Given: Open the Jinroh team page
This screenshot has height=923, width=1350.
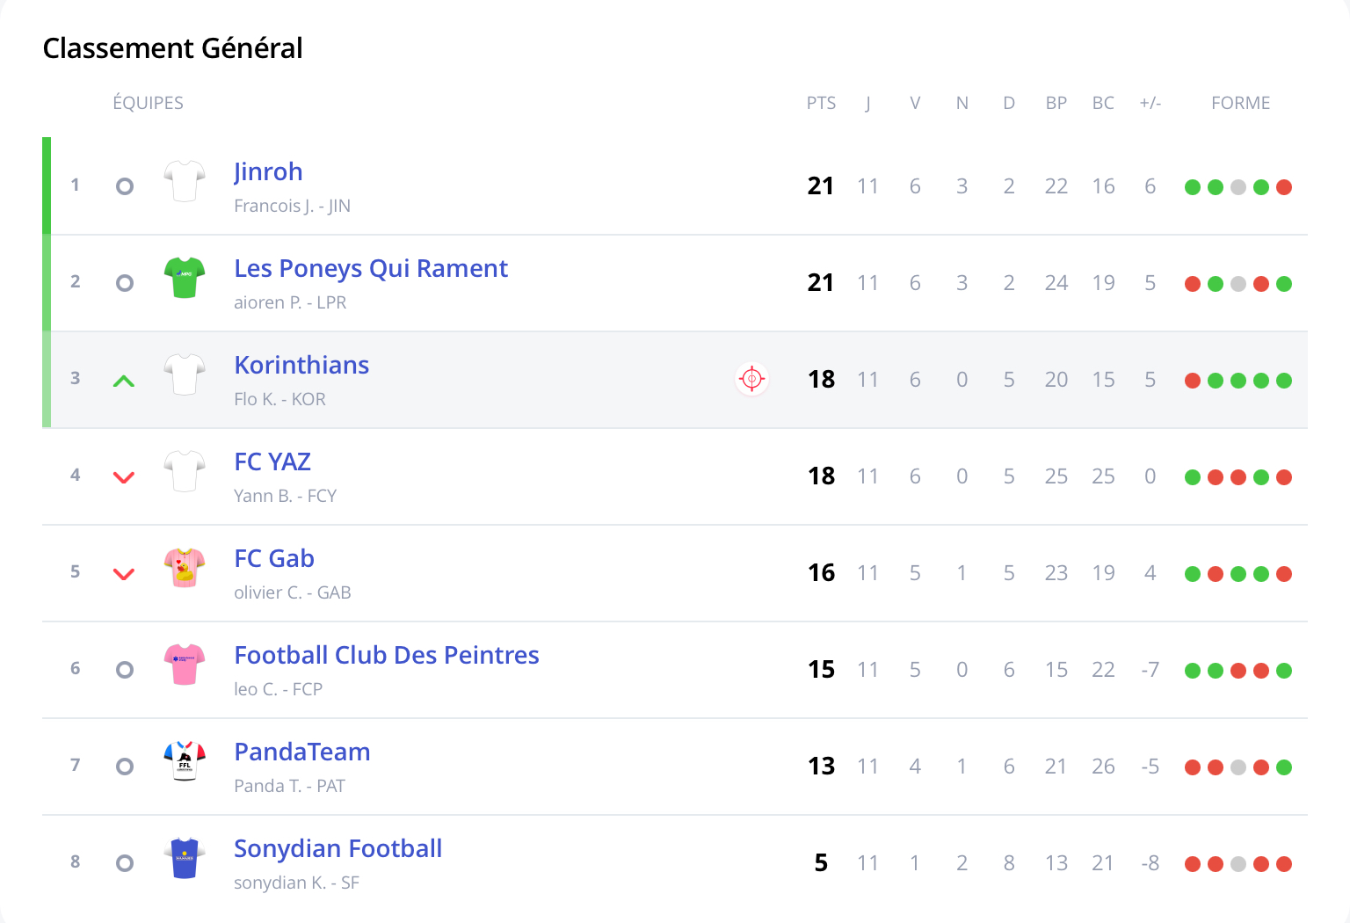Looking at the screenshot, I should tap(268, 172).
